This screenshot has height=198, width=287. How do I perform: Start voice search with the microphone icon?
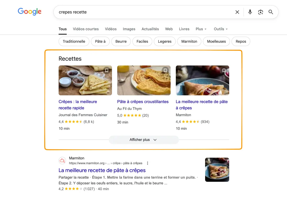click(x=250, y=12)
